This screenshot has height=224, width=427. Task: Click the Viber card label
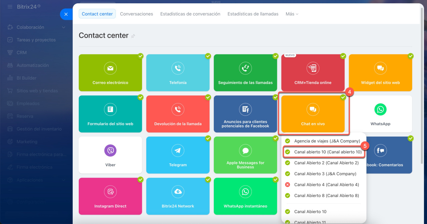[110, 165]
